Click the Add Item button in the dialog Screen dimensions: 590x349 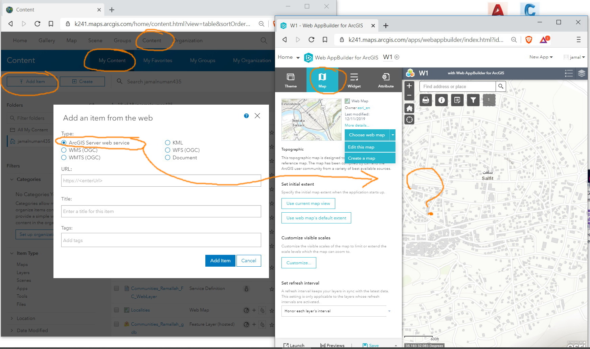[x=220, y=261]
